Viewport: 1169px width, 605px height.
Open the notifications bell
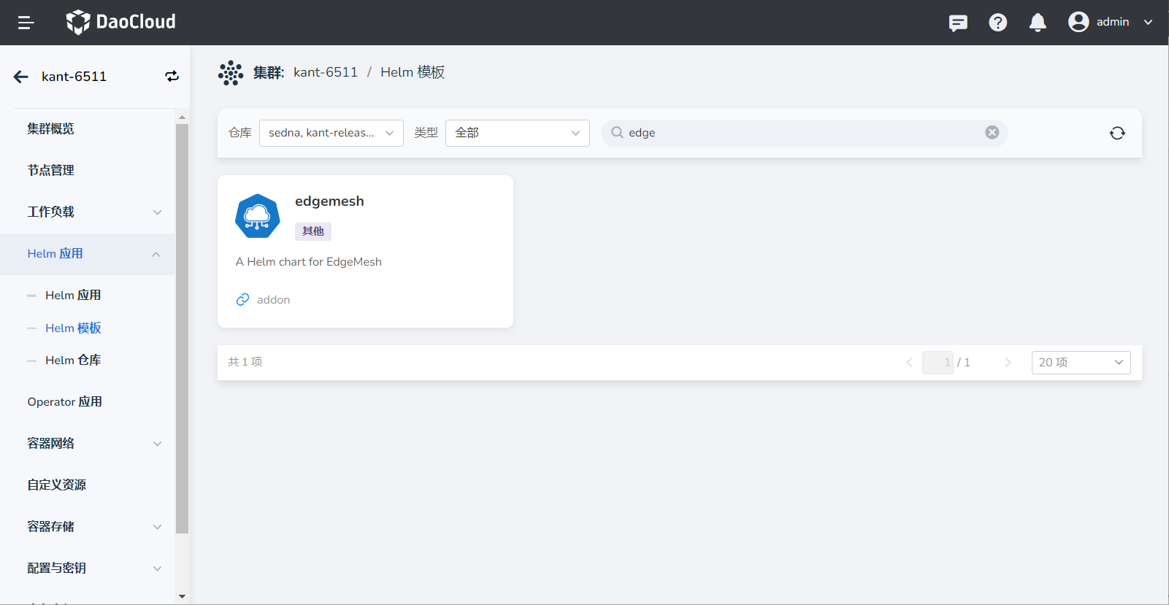tap(1038, 23)
